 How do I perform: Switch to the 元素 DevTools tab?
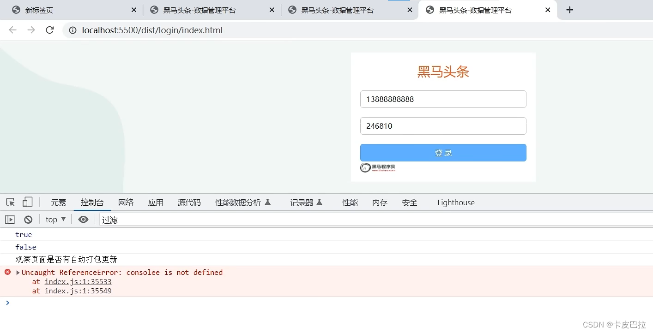tap(58, 202)
